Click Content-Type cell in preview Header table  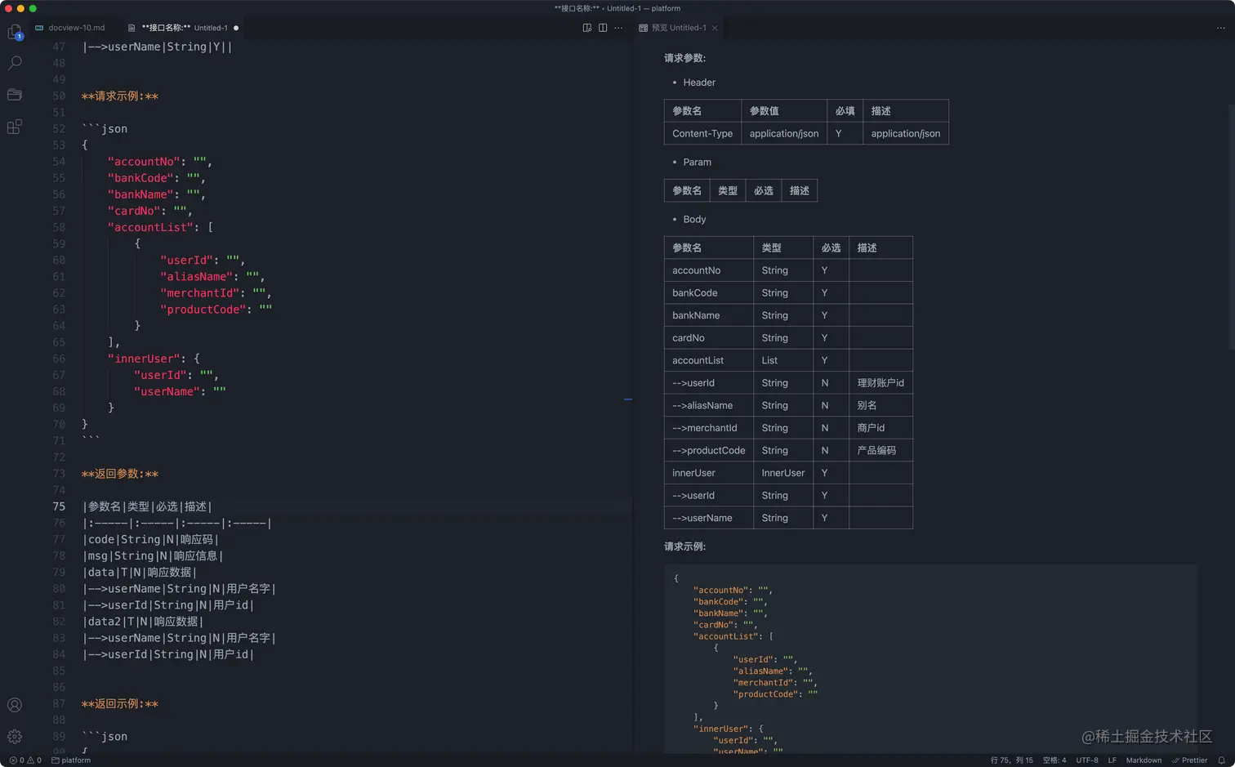[x=702, y=133]
